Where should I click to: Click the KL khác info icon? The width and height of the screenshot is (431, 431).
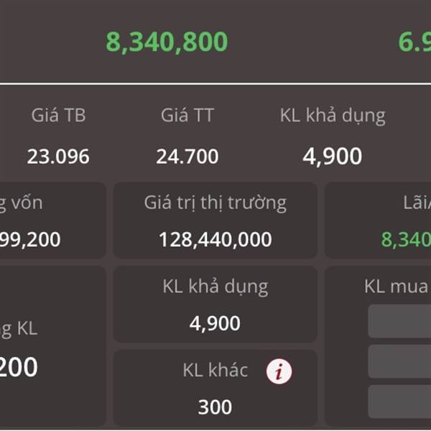(279, 371)
